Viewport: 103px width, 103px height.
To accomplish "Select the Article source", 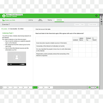I will (x=21, y=29).
